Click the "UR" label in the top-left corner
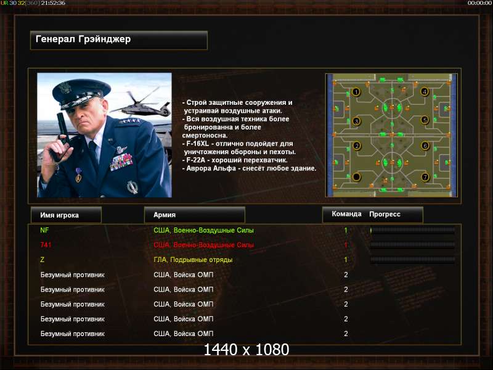493x370 pixels. click(4, 3)
